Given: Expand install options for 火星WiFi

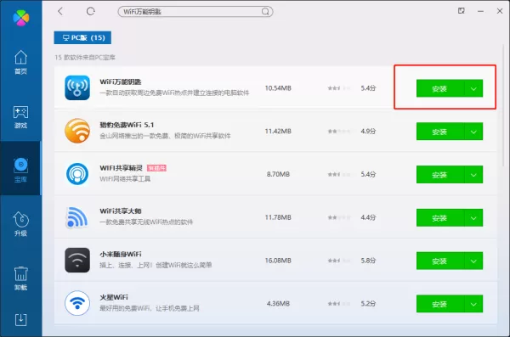Looking at the screenshot, I should pyautogui.click(x=474, y=304).
